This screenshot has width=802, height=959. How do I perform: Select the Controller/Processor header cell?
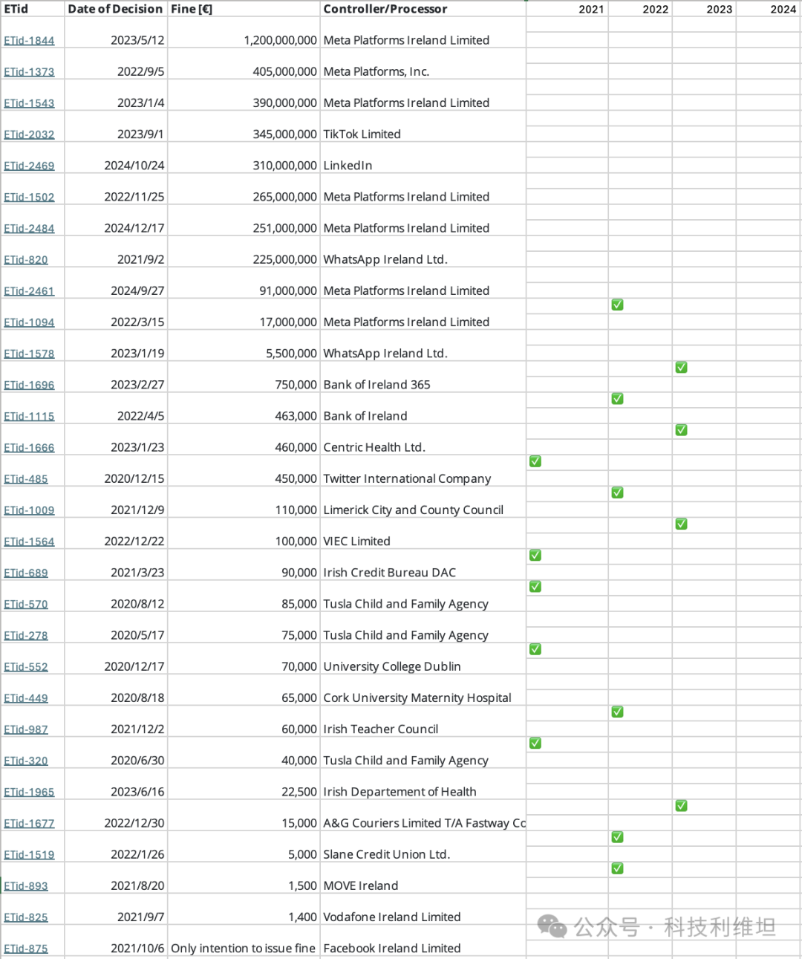[423, 9]
